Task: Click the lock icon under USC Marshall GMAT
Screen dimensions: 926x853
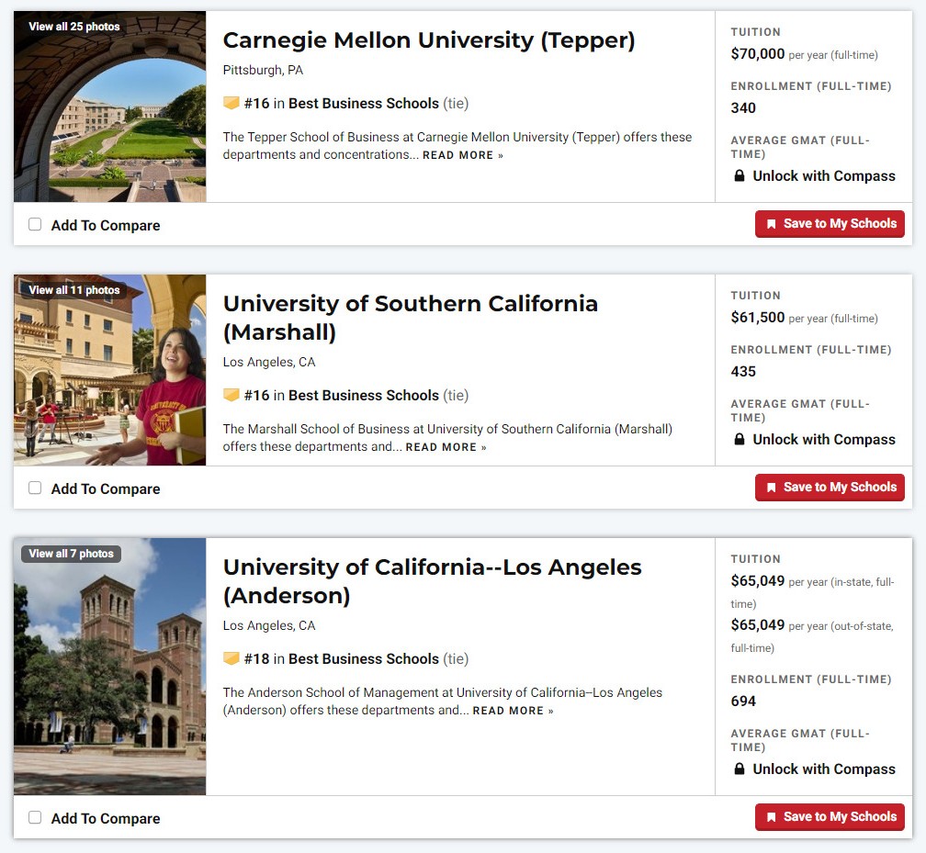Action: 739,439
